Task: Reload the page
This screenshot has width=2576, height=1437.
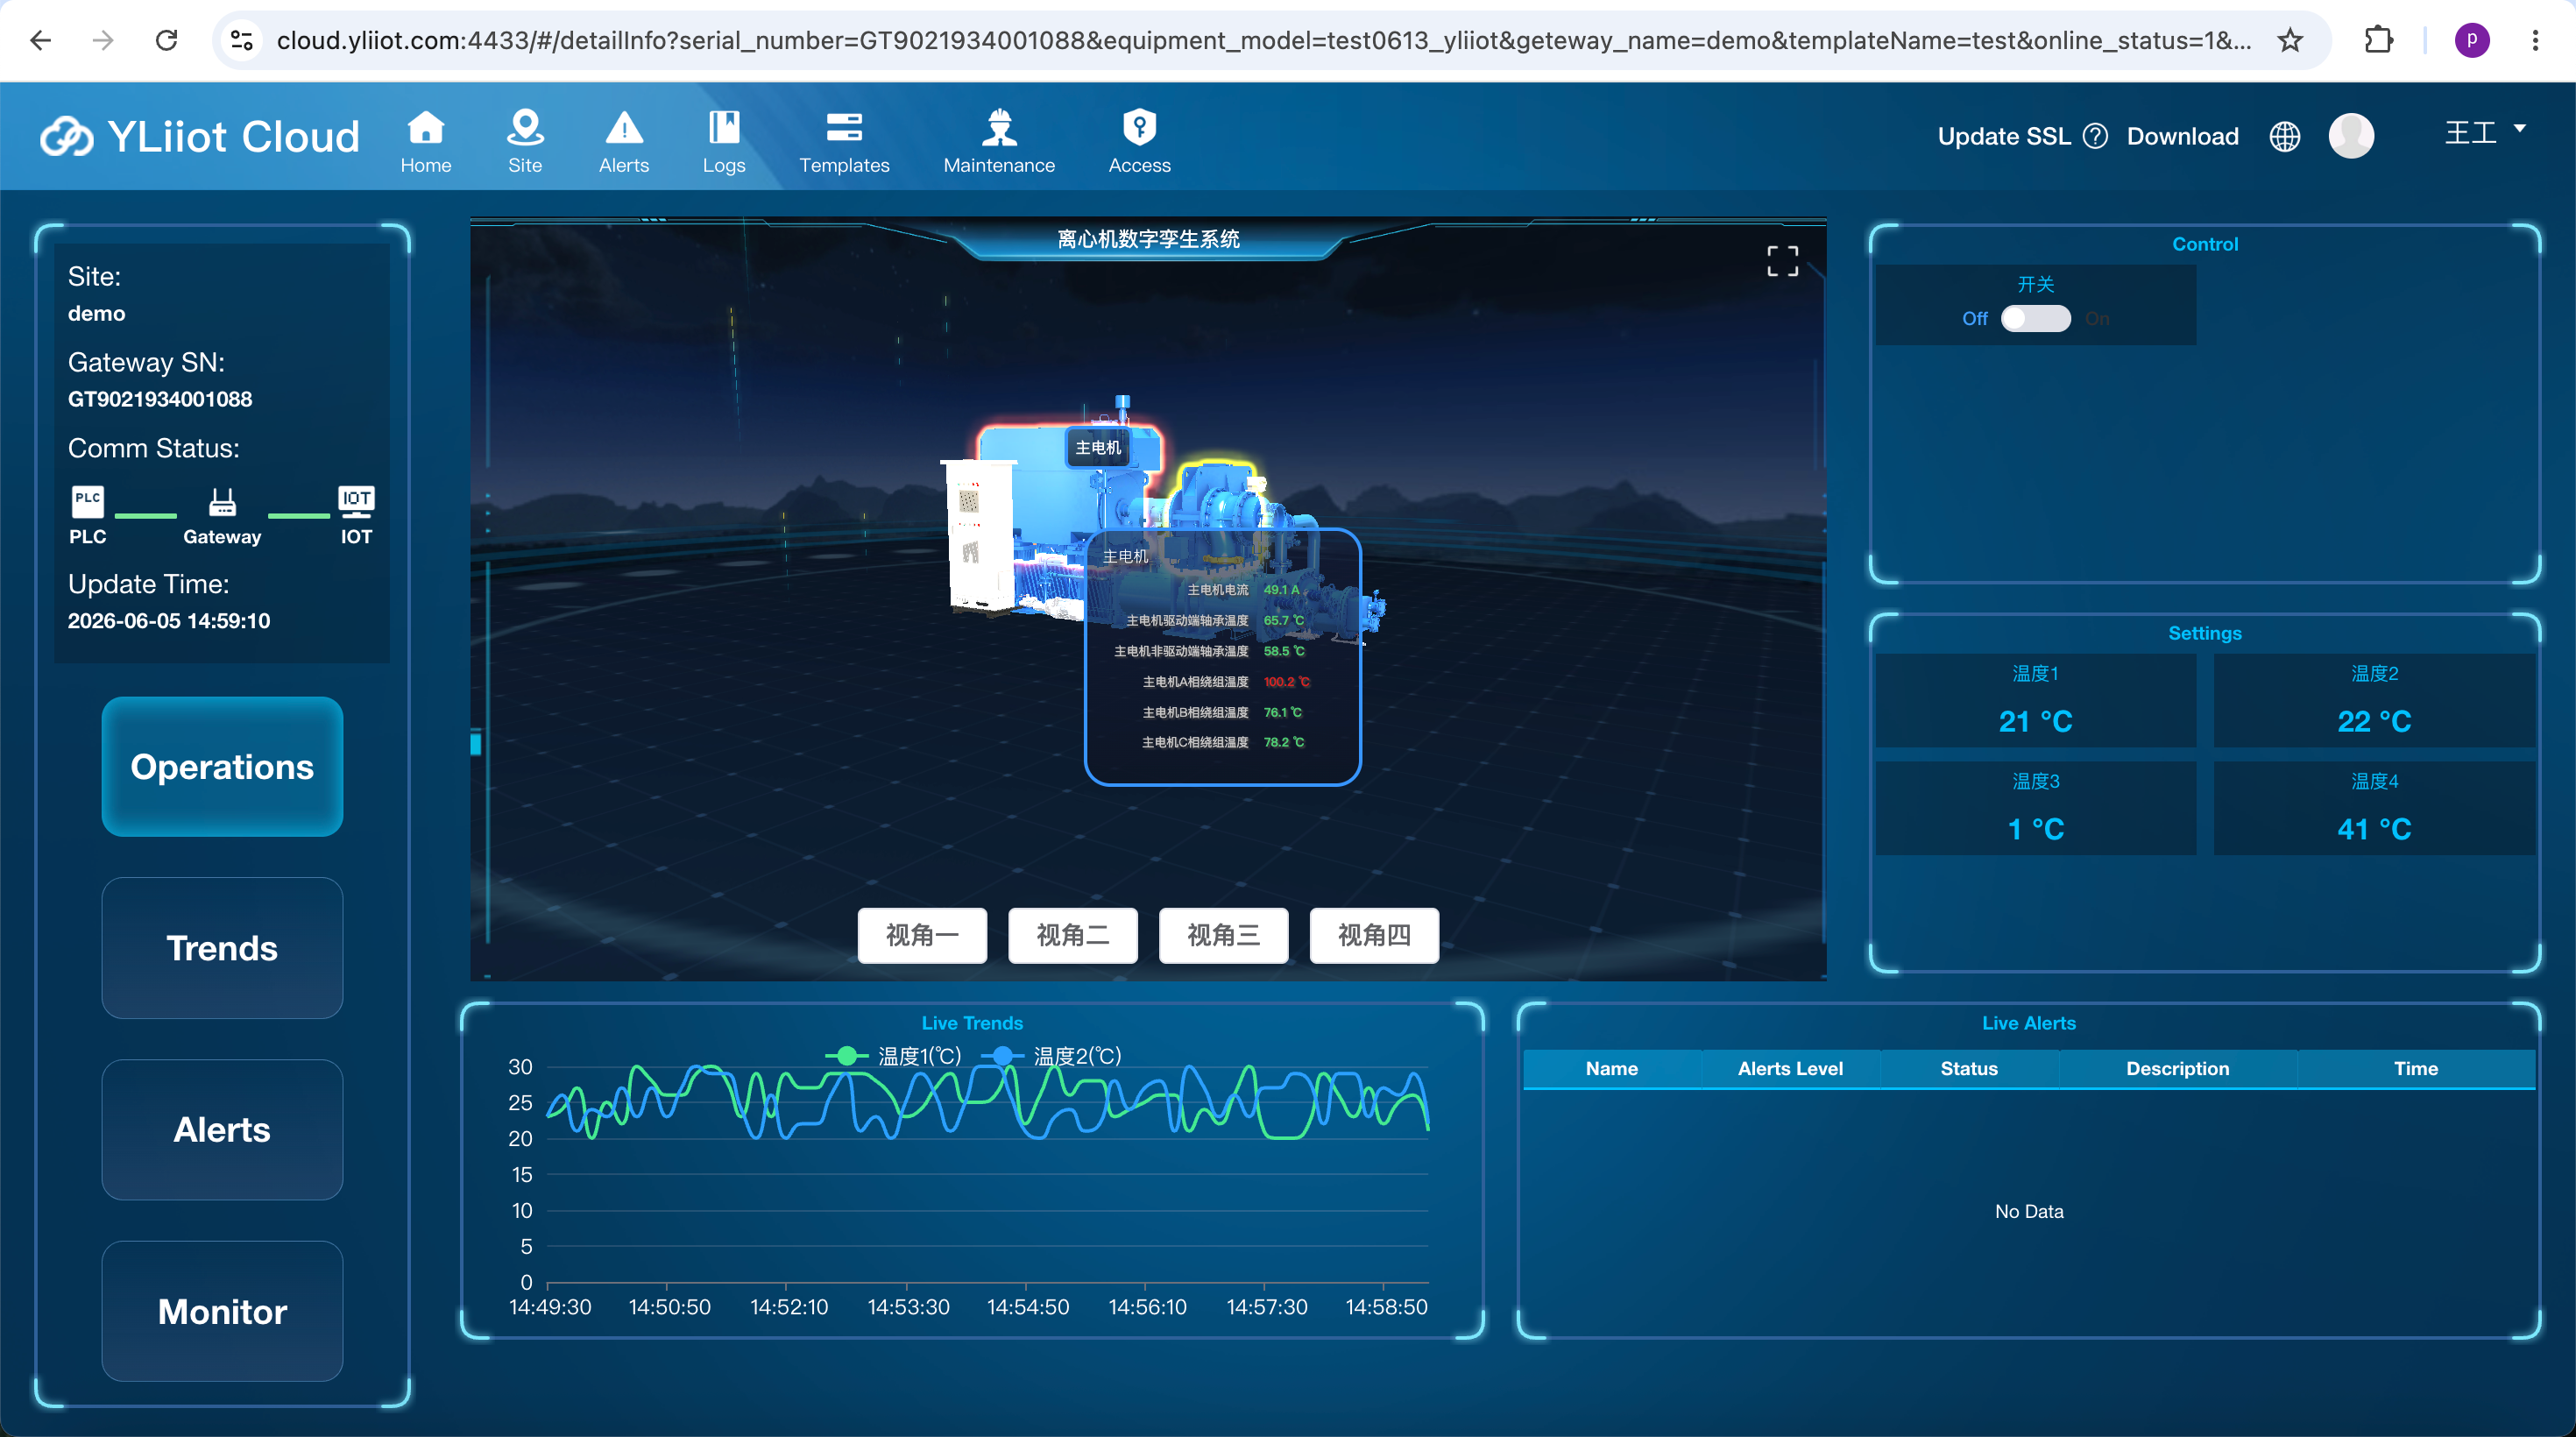Action: pyautogui.click(x=167, y=40)
